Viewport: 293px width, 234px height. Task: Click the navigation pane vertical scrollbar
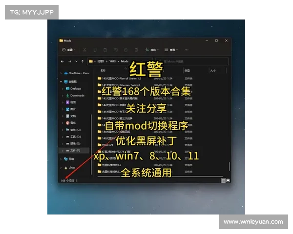coord(91,144)
